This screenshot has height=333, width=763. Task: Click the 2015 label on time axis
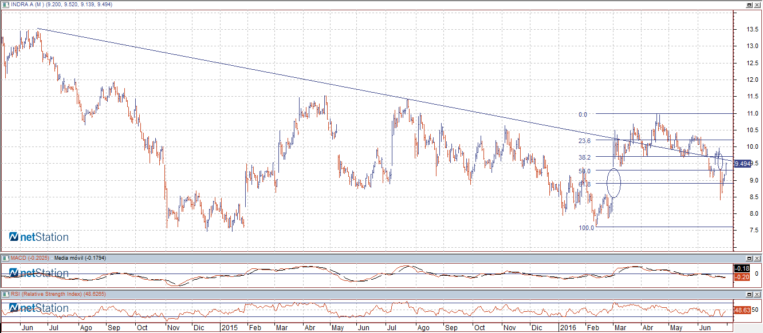point(229,328)
